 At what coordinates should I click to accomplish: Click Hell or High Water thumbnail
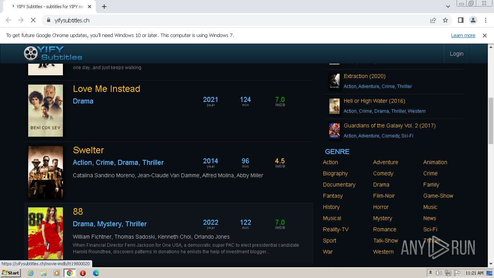click(x=334, y=106)
